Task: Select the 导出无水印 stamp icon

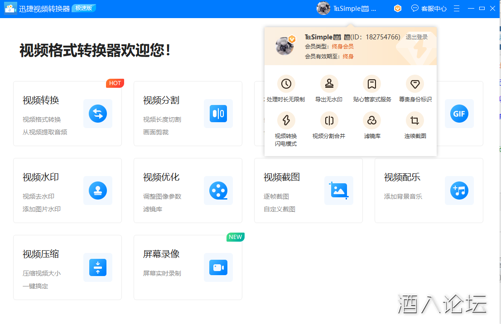Action: pos(329,84)
